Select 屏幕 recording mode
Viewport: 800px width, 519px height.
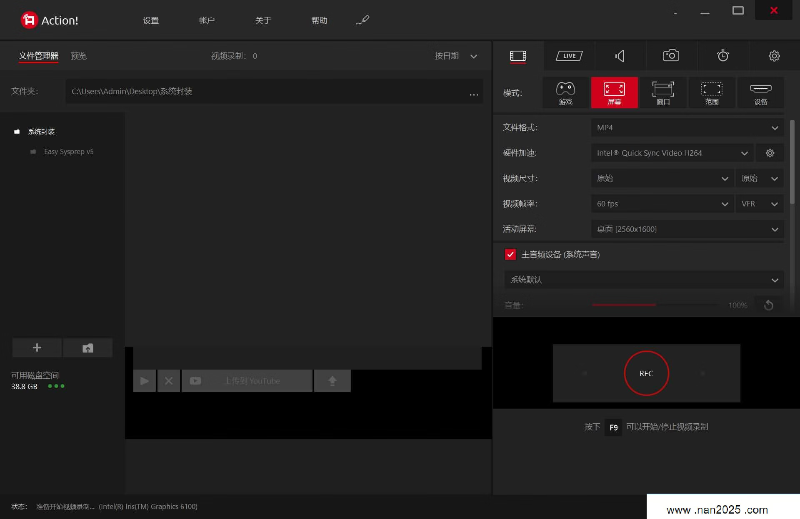(x=614, y=92)
